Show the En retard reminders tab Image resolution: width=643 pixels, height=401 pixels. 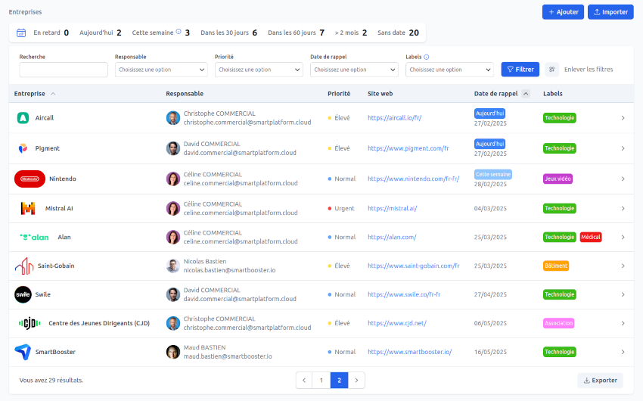coord(51,33)
